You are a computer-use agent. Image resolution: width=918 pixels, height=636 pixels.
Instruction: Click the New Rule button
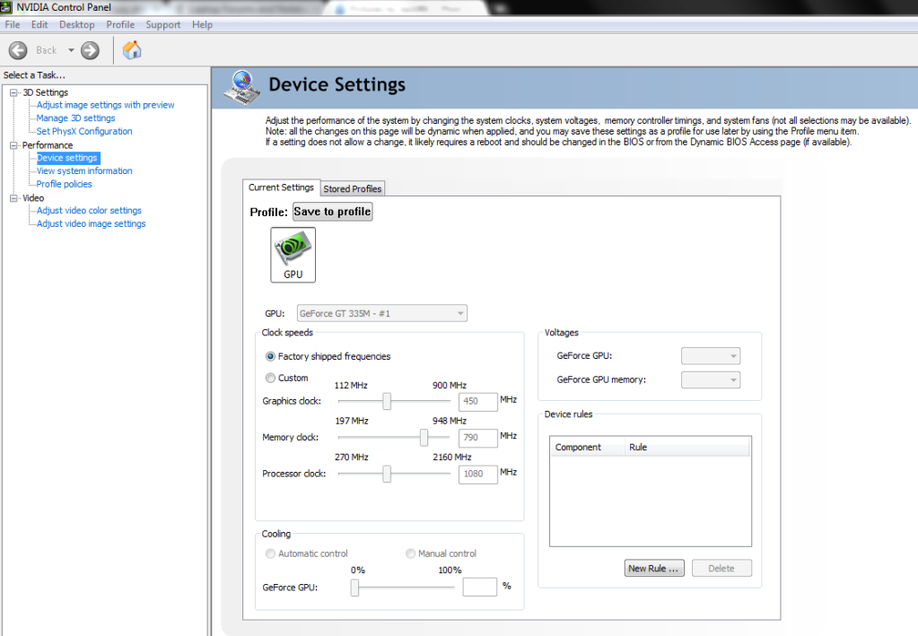click(654, 568)
